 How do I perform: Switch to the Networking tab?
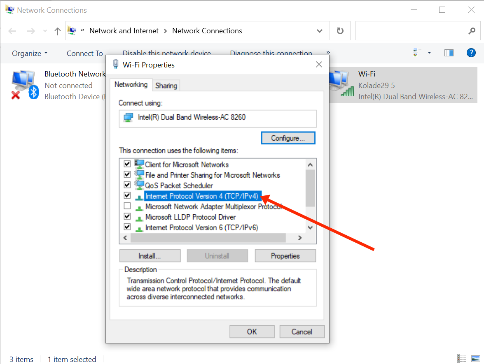(131, 84)
